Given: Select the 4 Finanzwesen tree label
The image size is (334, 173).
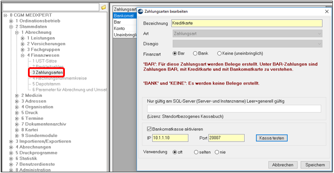Looking at the screenshot, I should (43, 55).
